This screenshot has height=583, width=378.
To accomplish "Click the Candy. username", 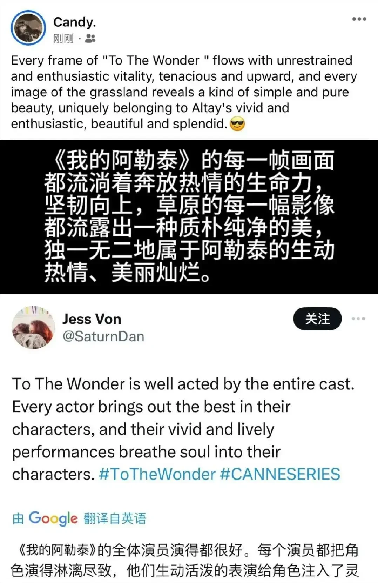I will pyautogui.click(x=74, y=22).
